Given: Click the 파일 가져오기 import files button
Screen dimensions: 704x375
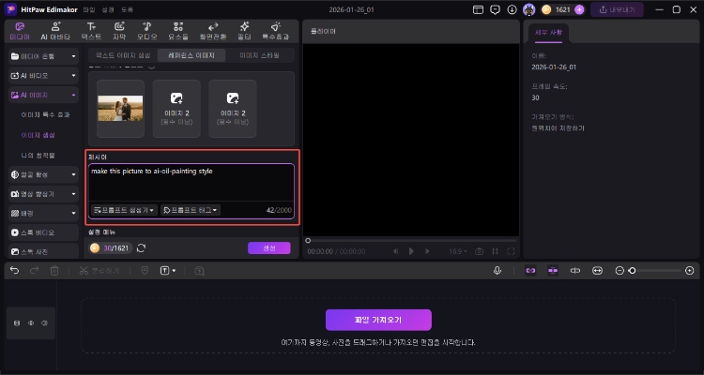Looking at the screenshot, I should [x=378, y=320].
